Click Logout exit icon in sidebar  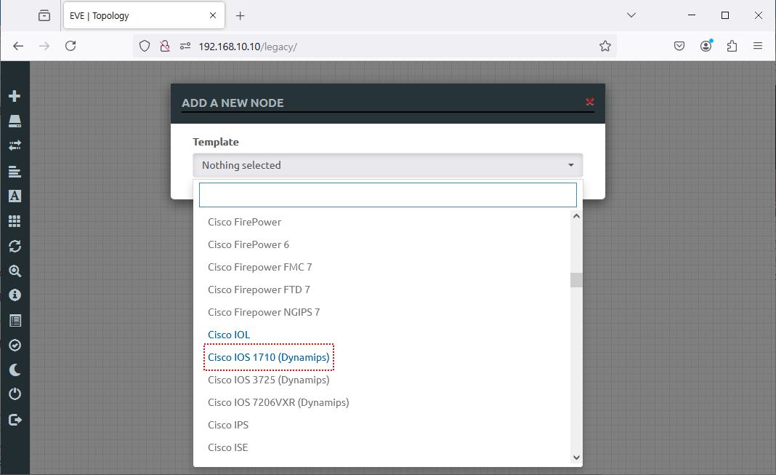click(15, 420)
